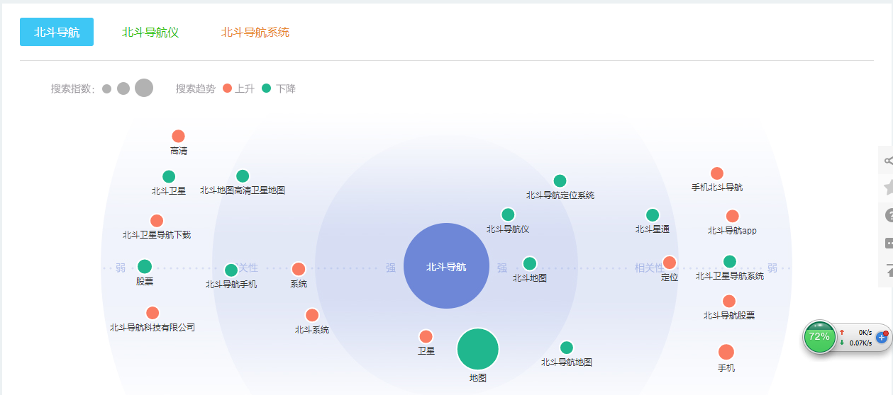
Task: Switch to the 北斗导航系统 tab
Action: 255,33
